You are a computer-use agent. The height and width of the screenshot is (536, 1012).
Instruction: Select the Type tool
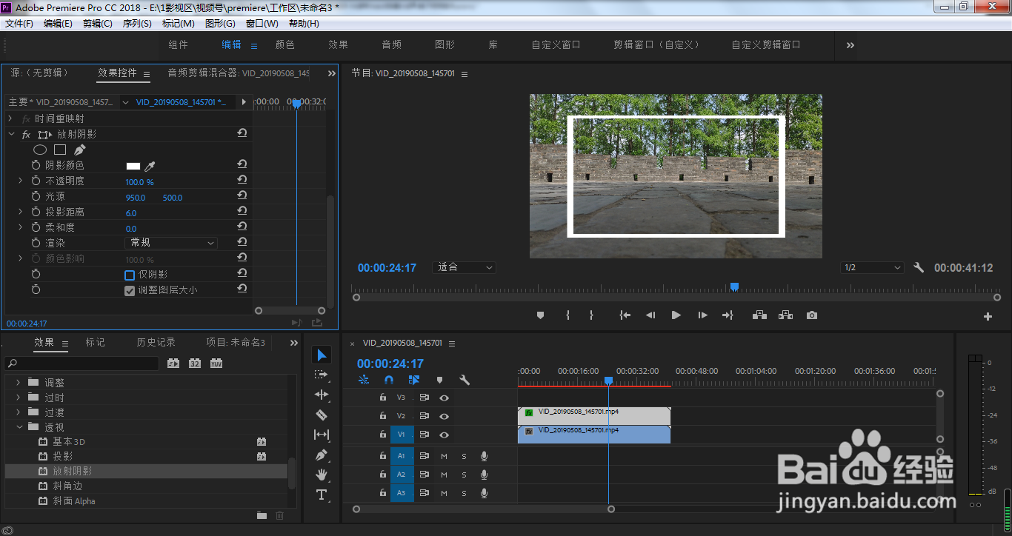click(322, 495)
